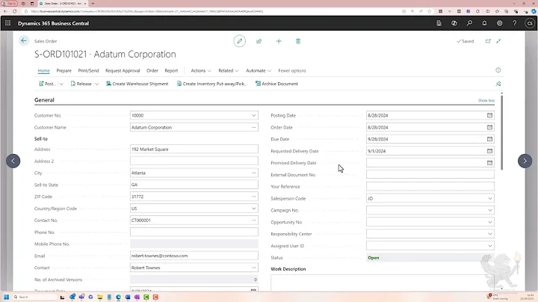This screenshot has width=538, height=302.
Task: Click Show less in the General section
Action: 486,100
